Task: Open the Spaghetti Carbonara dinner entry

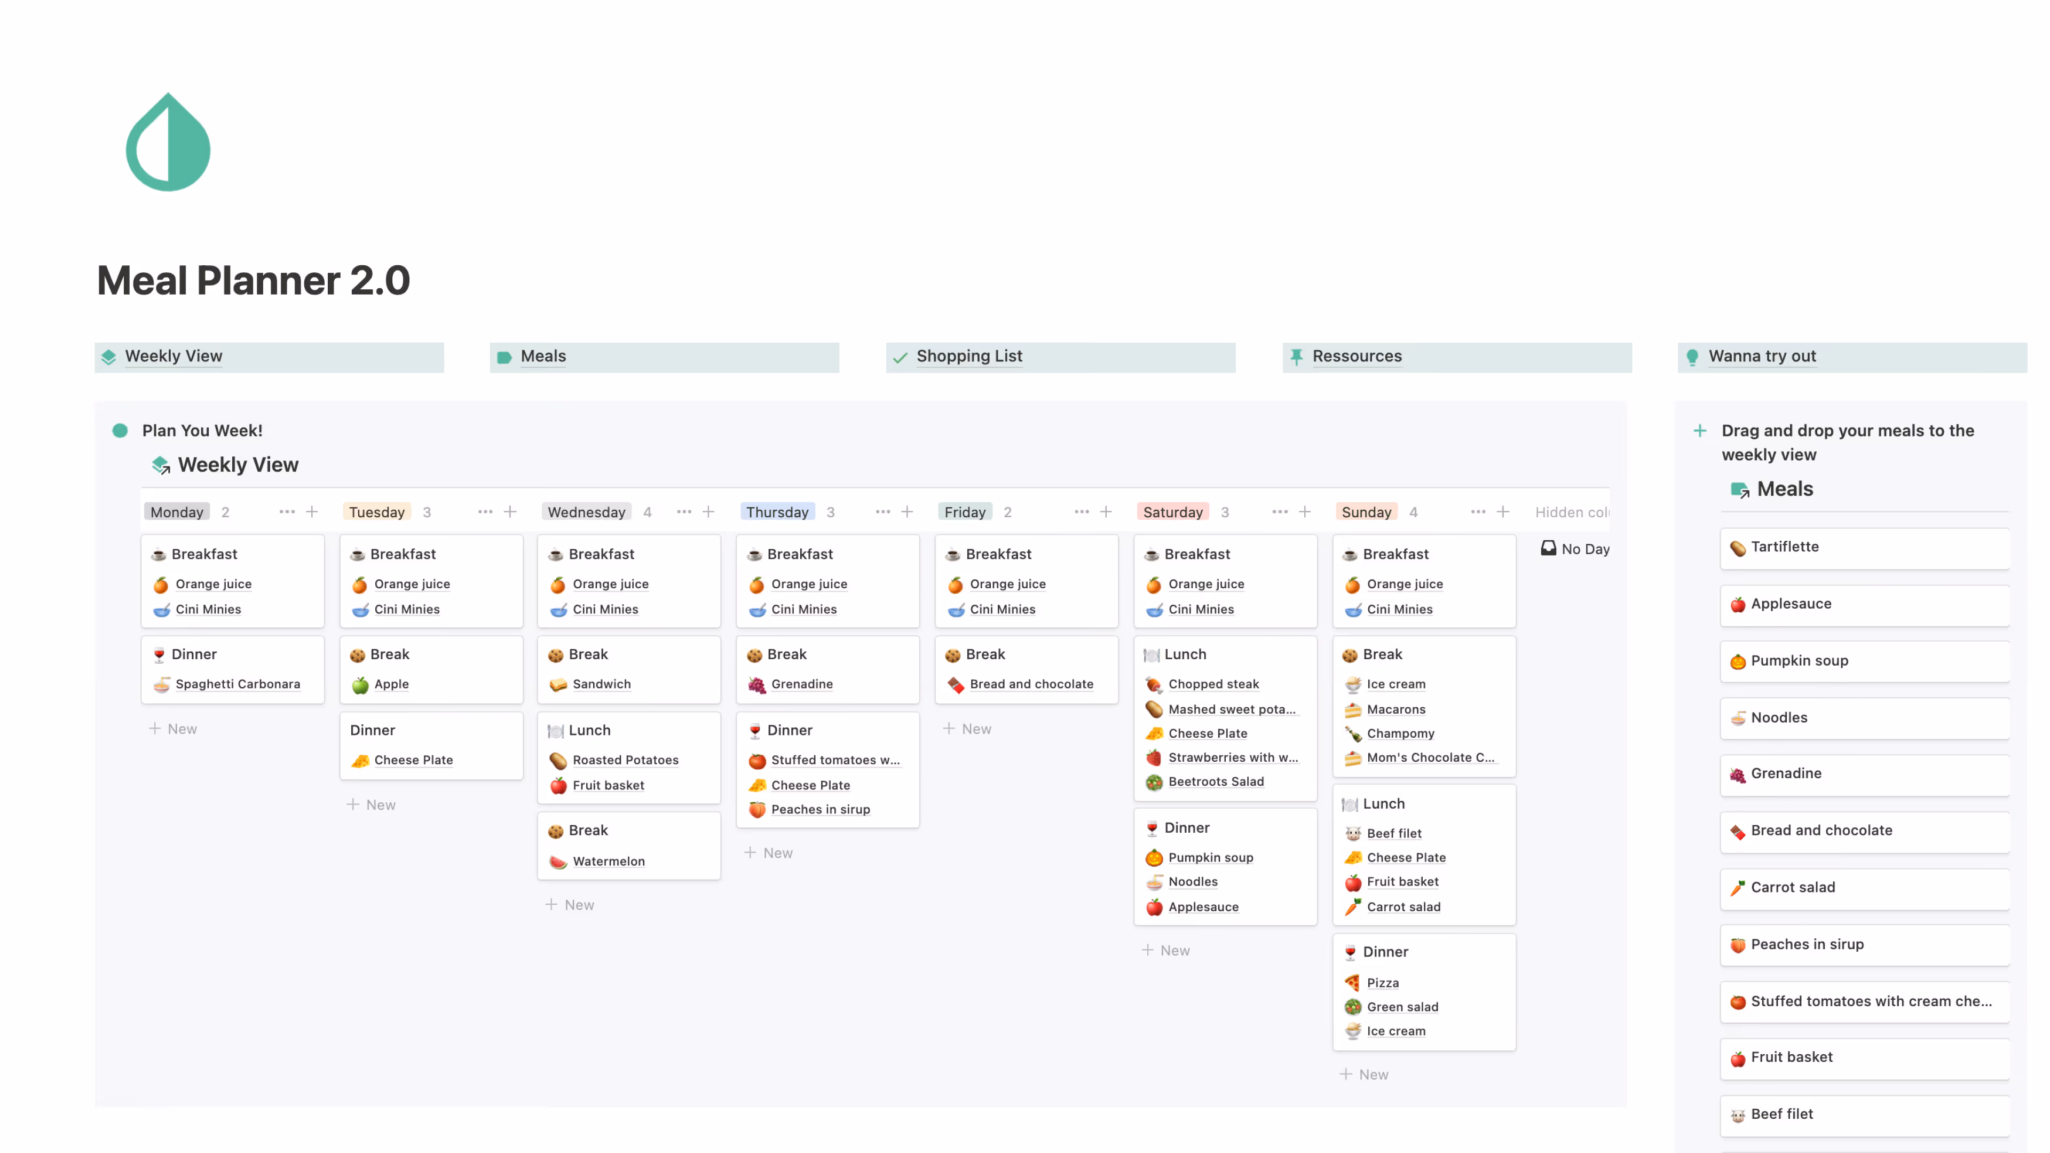Action: pyautogui.click(x=238, y=683)
